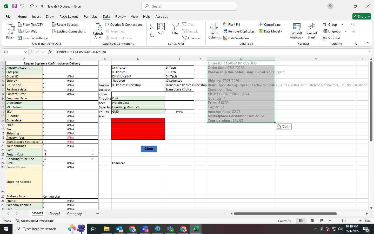374x234 pixels.
Task: Choose From Table/Range
Action: 33,38
